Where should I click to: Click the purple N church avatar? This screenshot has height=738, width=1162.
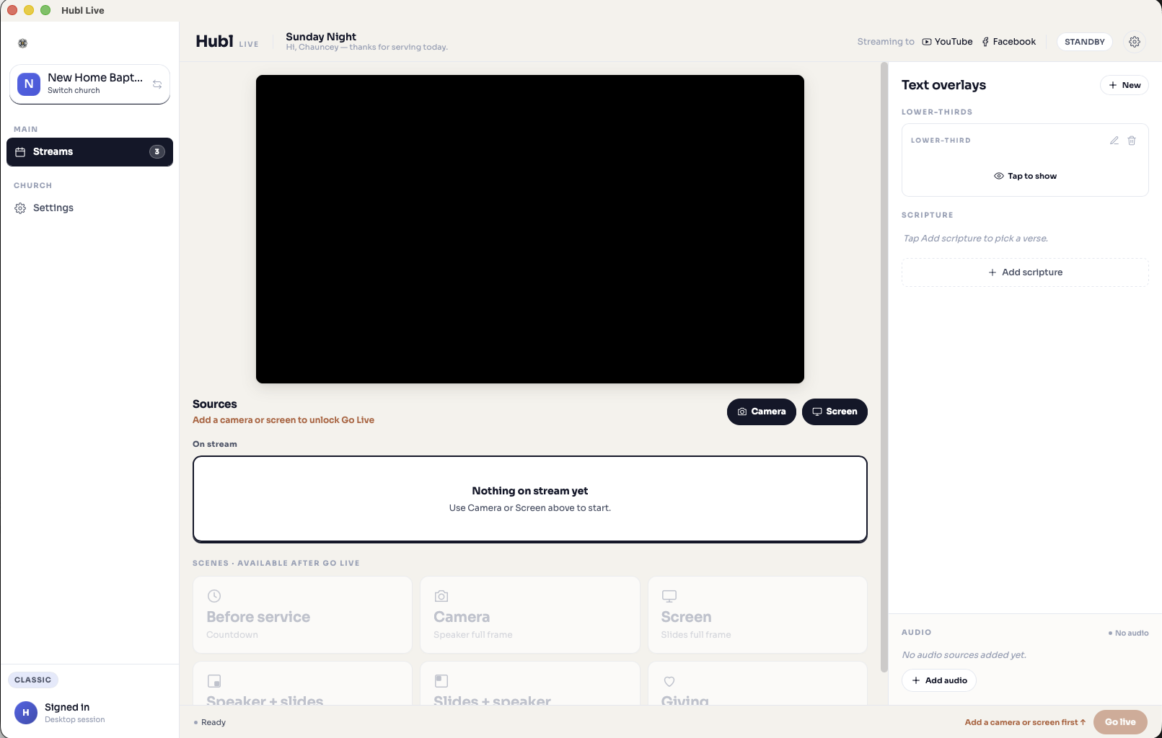pyautogui.click(x=29, y=84)
